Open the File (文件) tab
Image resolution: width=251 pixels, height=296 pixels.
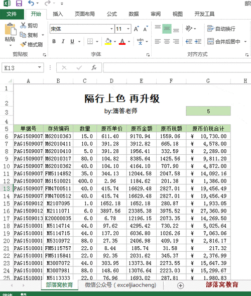12,14
